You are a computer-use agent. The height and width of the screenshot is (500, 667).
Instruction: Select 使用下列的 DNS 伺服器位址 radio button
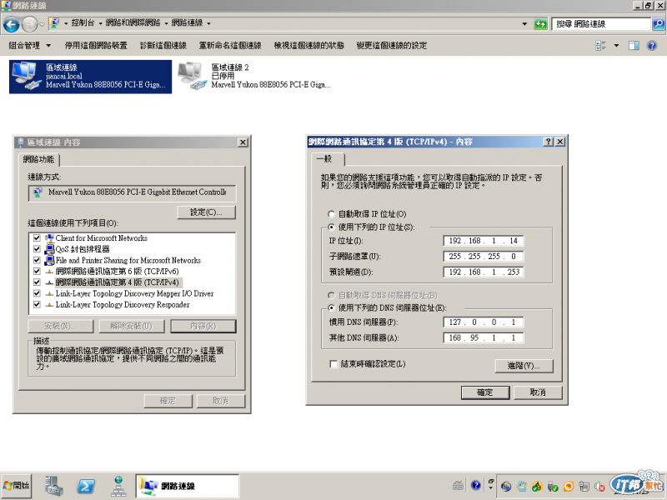click(331, 307)
